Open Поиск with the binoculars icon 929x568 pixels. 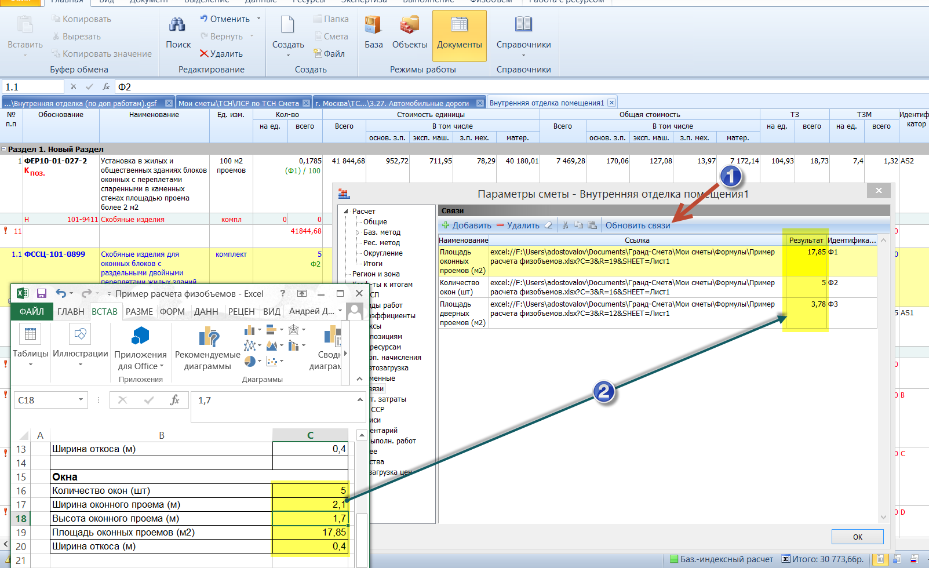click(x=177, y=25)
